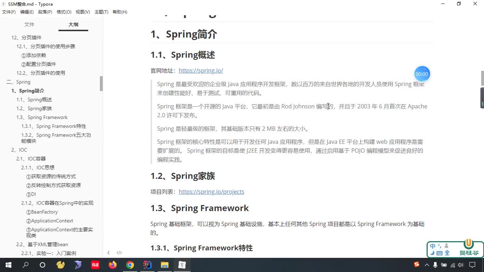Click the Sogou input tray icon

(417, 265)
